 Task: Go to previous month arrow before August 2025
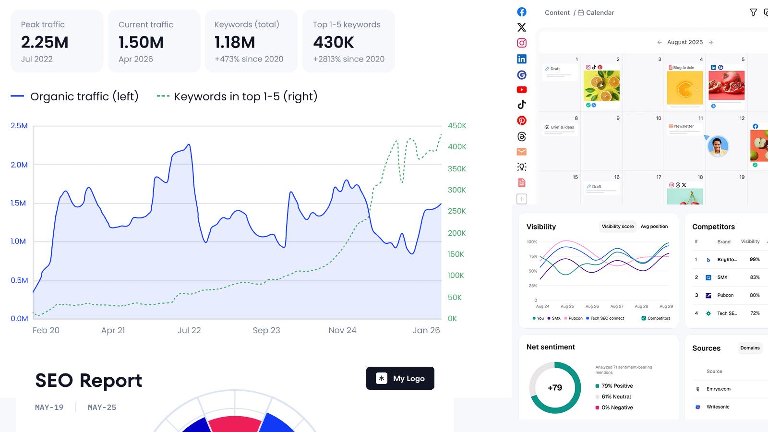pos(660,42)
